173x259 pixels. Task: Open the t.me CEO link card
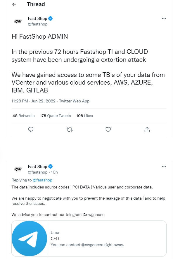(x=89, y=239)
